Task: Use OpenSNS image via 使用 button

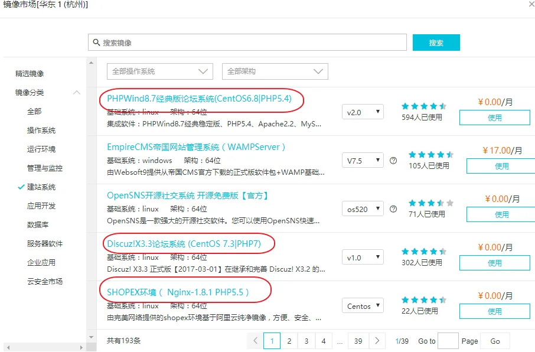Action: (x=501, y=215)
